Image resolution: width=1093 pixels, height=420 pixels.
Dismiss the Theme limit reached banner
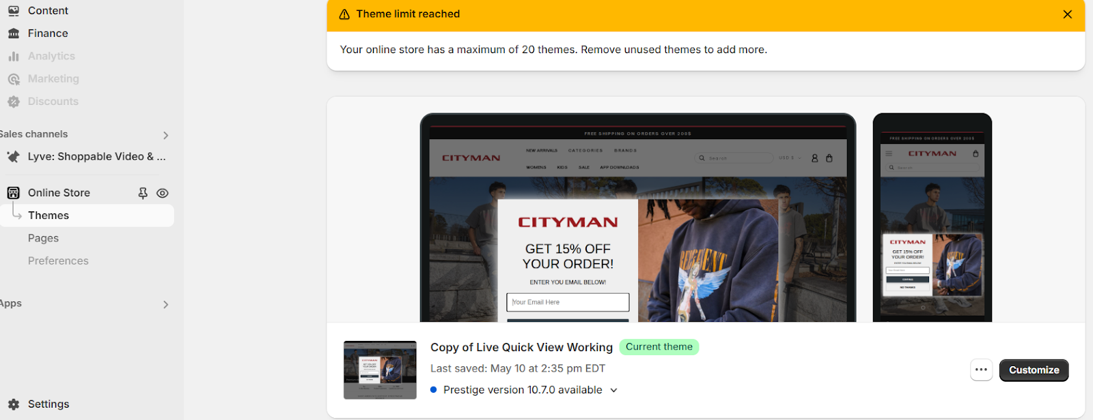pyautogui.click(x=1067, y=14)
